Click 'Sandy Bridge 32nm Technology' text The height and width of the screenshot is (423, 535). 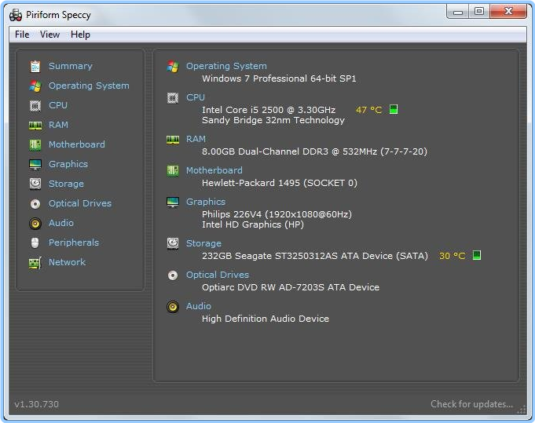[x=273, y=120]
